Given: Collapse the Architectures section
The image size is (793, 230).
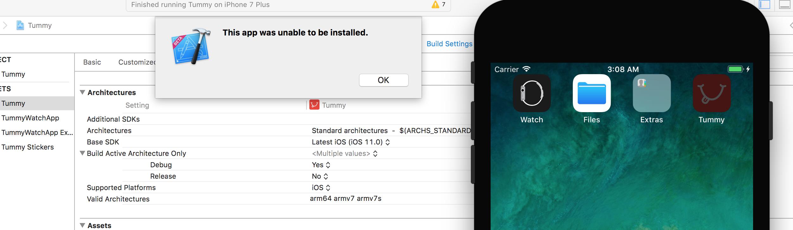Looking at the screenshot, I should click(82, 93).
